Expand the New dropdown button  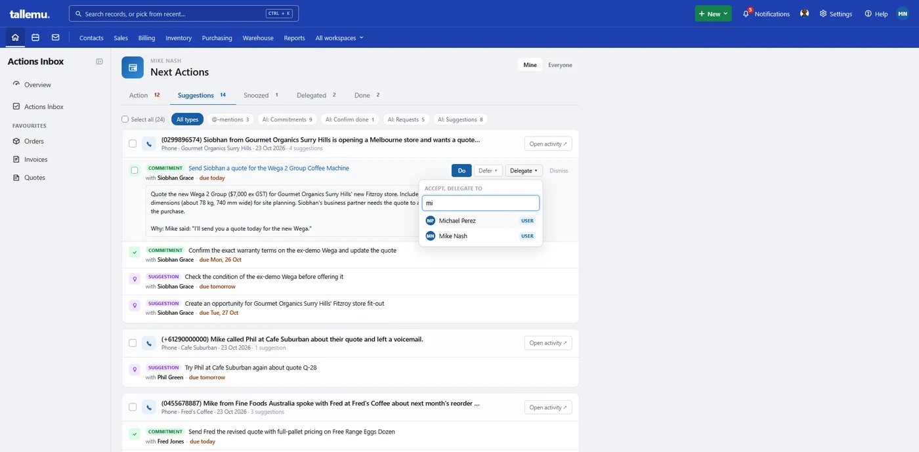pyautogui.click(x=713, y=14)
